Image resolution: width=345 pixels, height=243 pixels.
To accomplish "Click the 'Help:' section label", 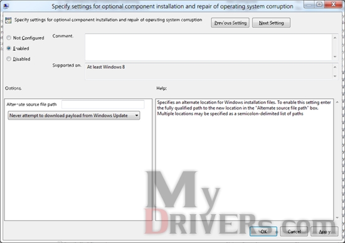I will point(161,88).
